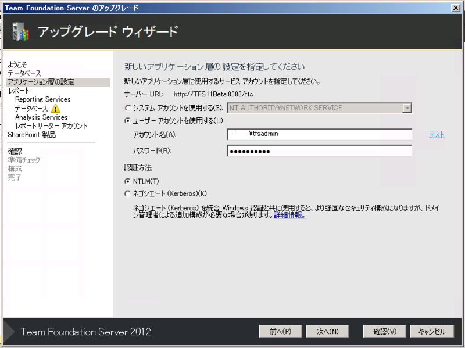Click the server URL http://TFS11Beta:8080/tfs text
Viewport: 465px width, 348px height.
[x=213, y=94]
